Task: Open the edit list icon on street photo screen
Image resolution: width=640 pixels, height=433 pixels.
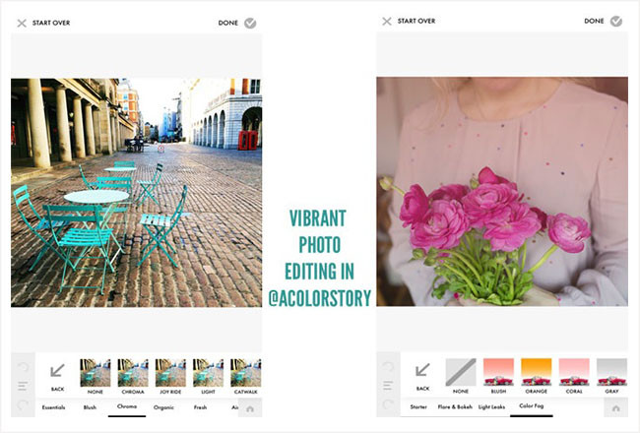Action: click(23, 386)
